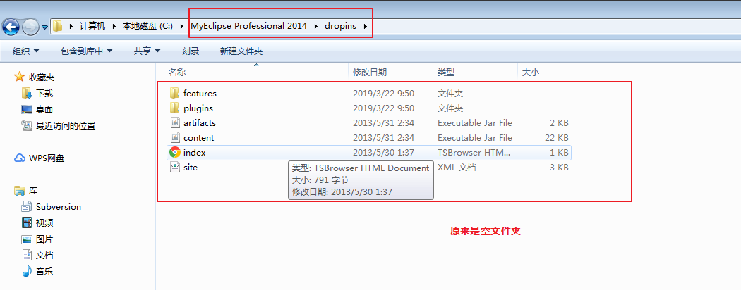
Task: Select the content file name
Action: [x=198, y=138]
